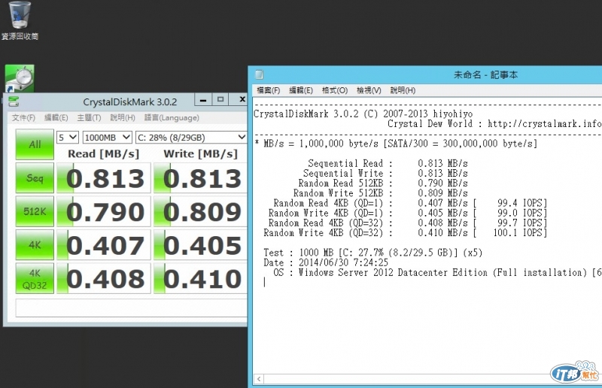Open CrystalDiskMark 主題(T) menu
602x388 pixels.
[x=89, y=117]
